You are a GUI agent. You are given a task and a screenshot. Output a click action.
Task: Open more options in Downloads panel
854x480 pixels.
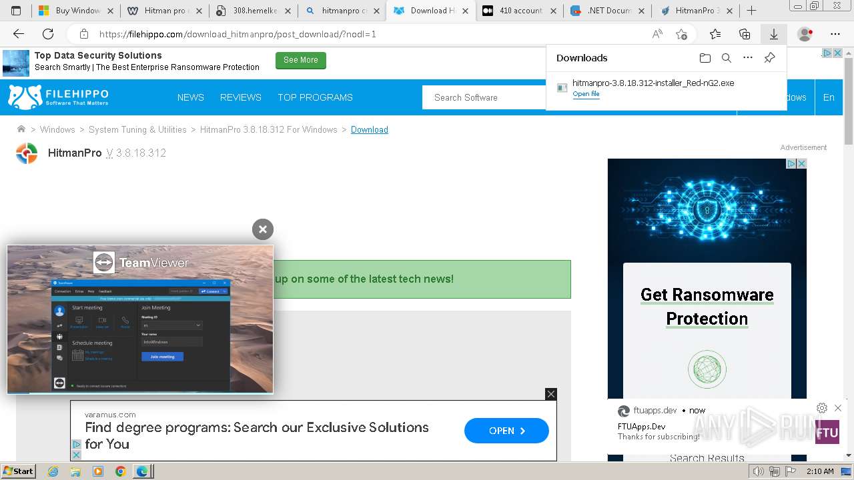point(748,58)
